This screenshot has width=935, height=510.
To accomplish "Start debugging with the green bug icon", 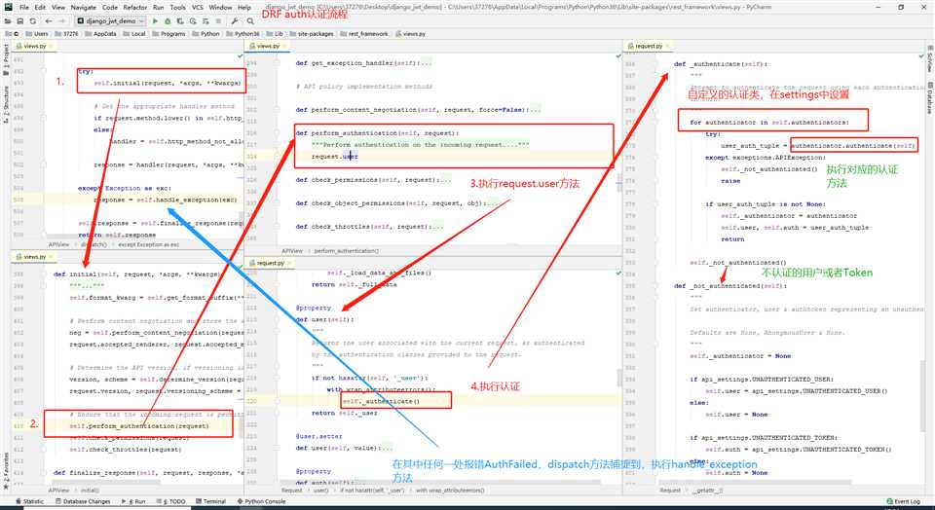I will [x=168, y=20].
